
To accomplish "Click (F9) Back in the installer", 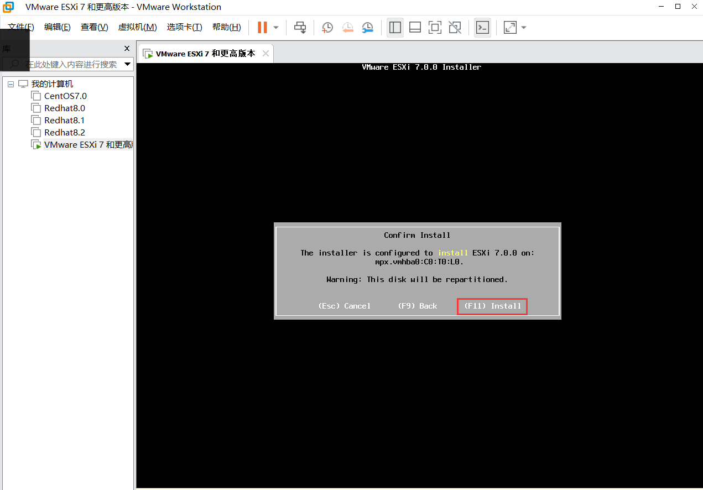I will [418, 306].
